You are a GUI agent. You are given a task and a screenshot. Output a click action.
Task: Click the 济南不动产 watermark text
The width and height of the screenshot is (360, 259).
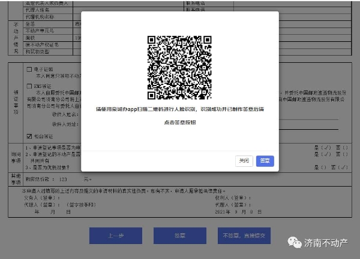pyautogui.click(x=326, y=243)
